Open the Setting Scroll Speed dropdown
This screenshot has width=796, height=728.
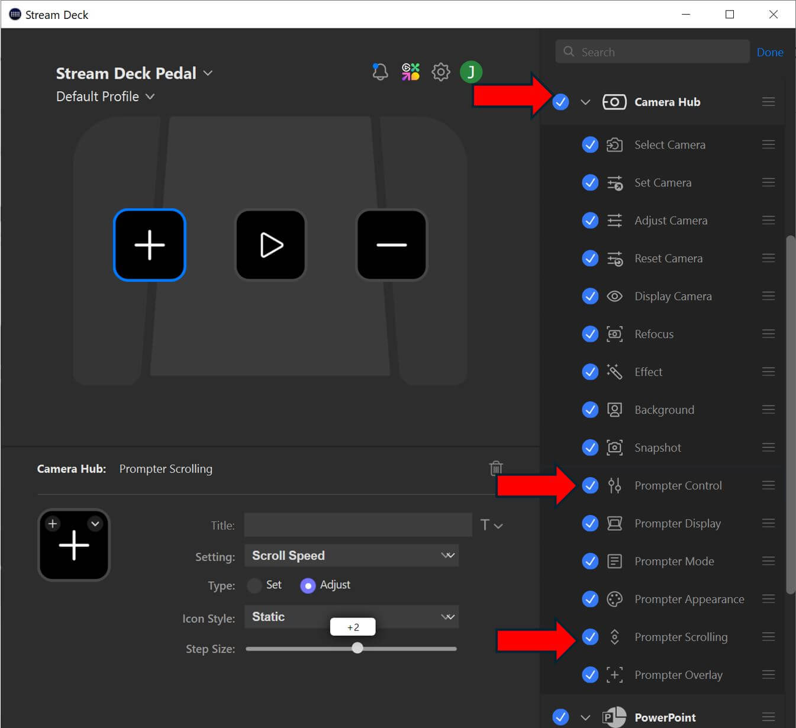point(352,555)
